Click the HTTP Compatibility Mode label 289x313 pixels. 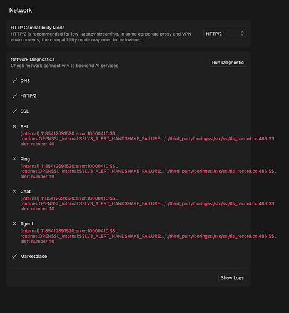[x=38, y=28]
